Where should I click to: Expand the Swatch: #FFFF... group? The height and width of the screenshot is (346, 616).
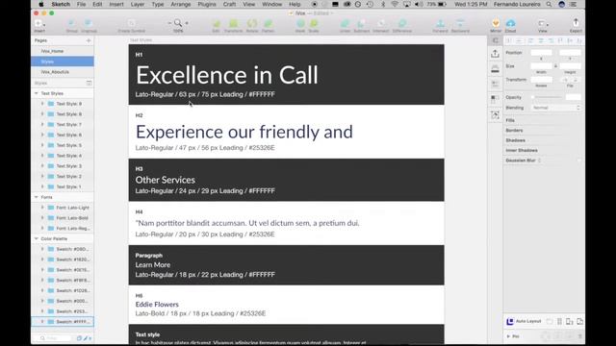(42, 322)
